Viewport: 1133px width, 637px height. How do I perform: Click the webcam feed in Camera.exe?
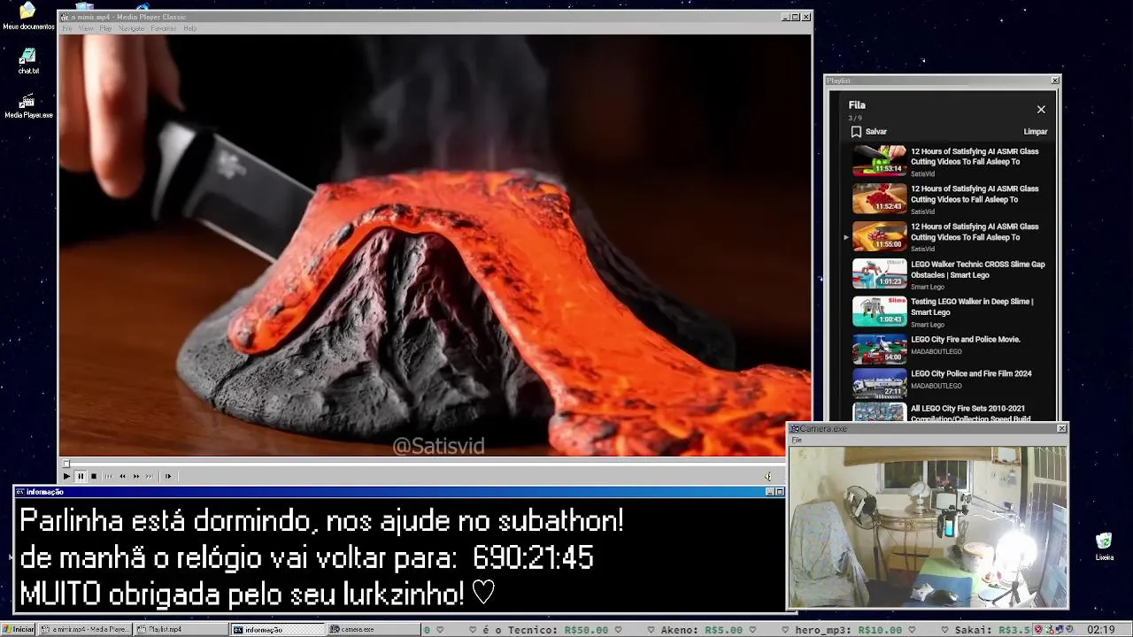(x=928, y=526)
